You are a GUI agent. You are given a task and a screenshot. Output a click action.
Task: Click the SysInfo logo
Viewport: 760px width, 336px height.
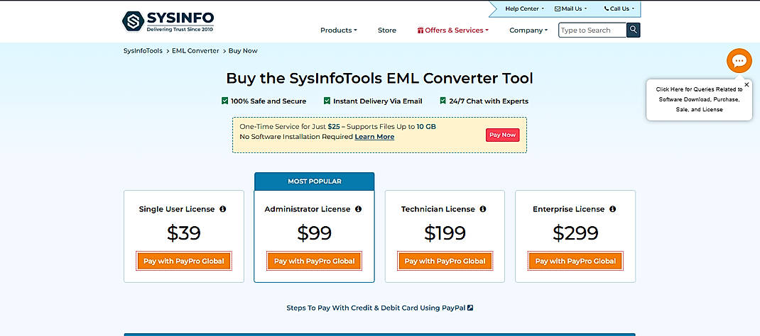point(168,21)
